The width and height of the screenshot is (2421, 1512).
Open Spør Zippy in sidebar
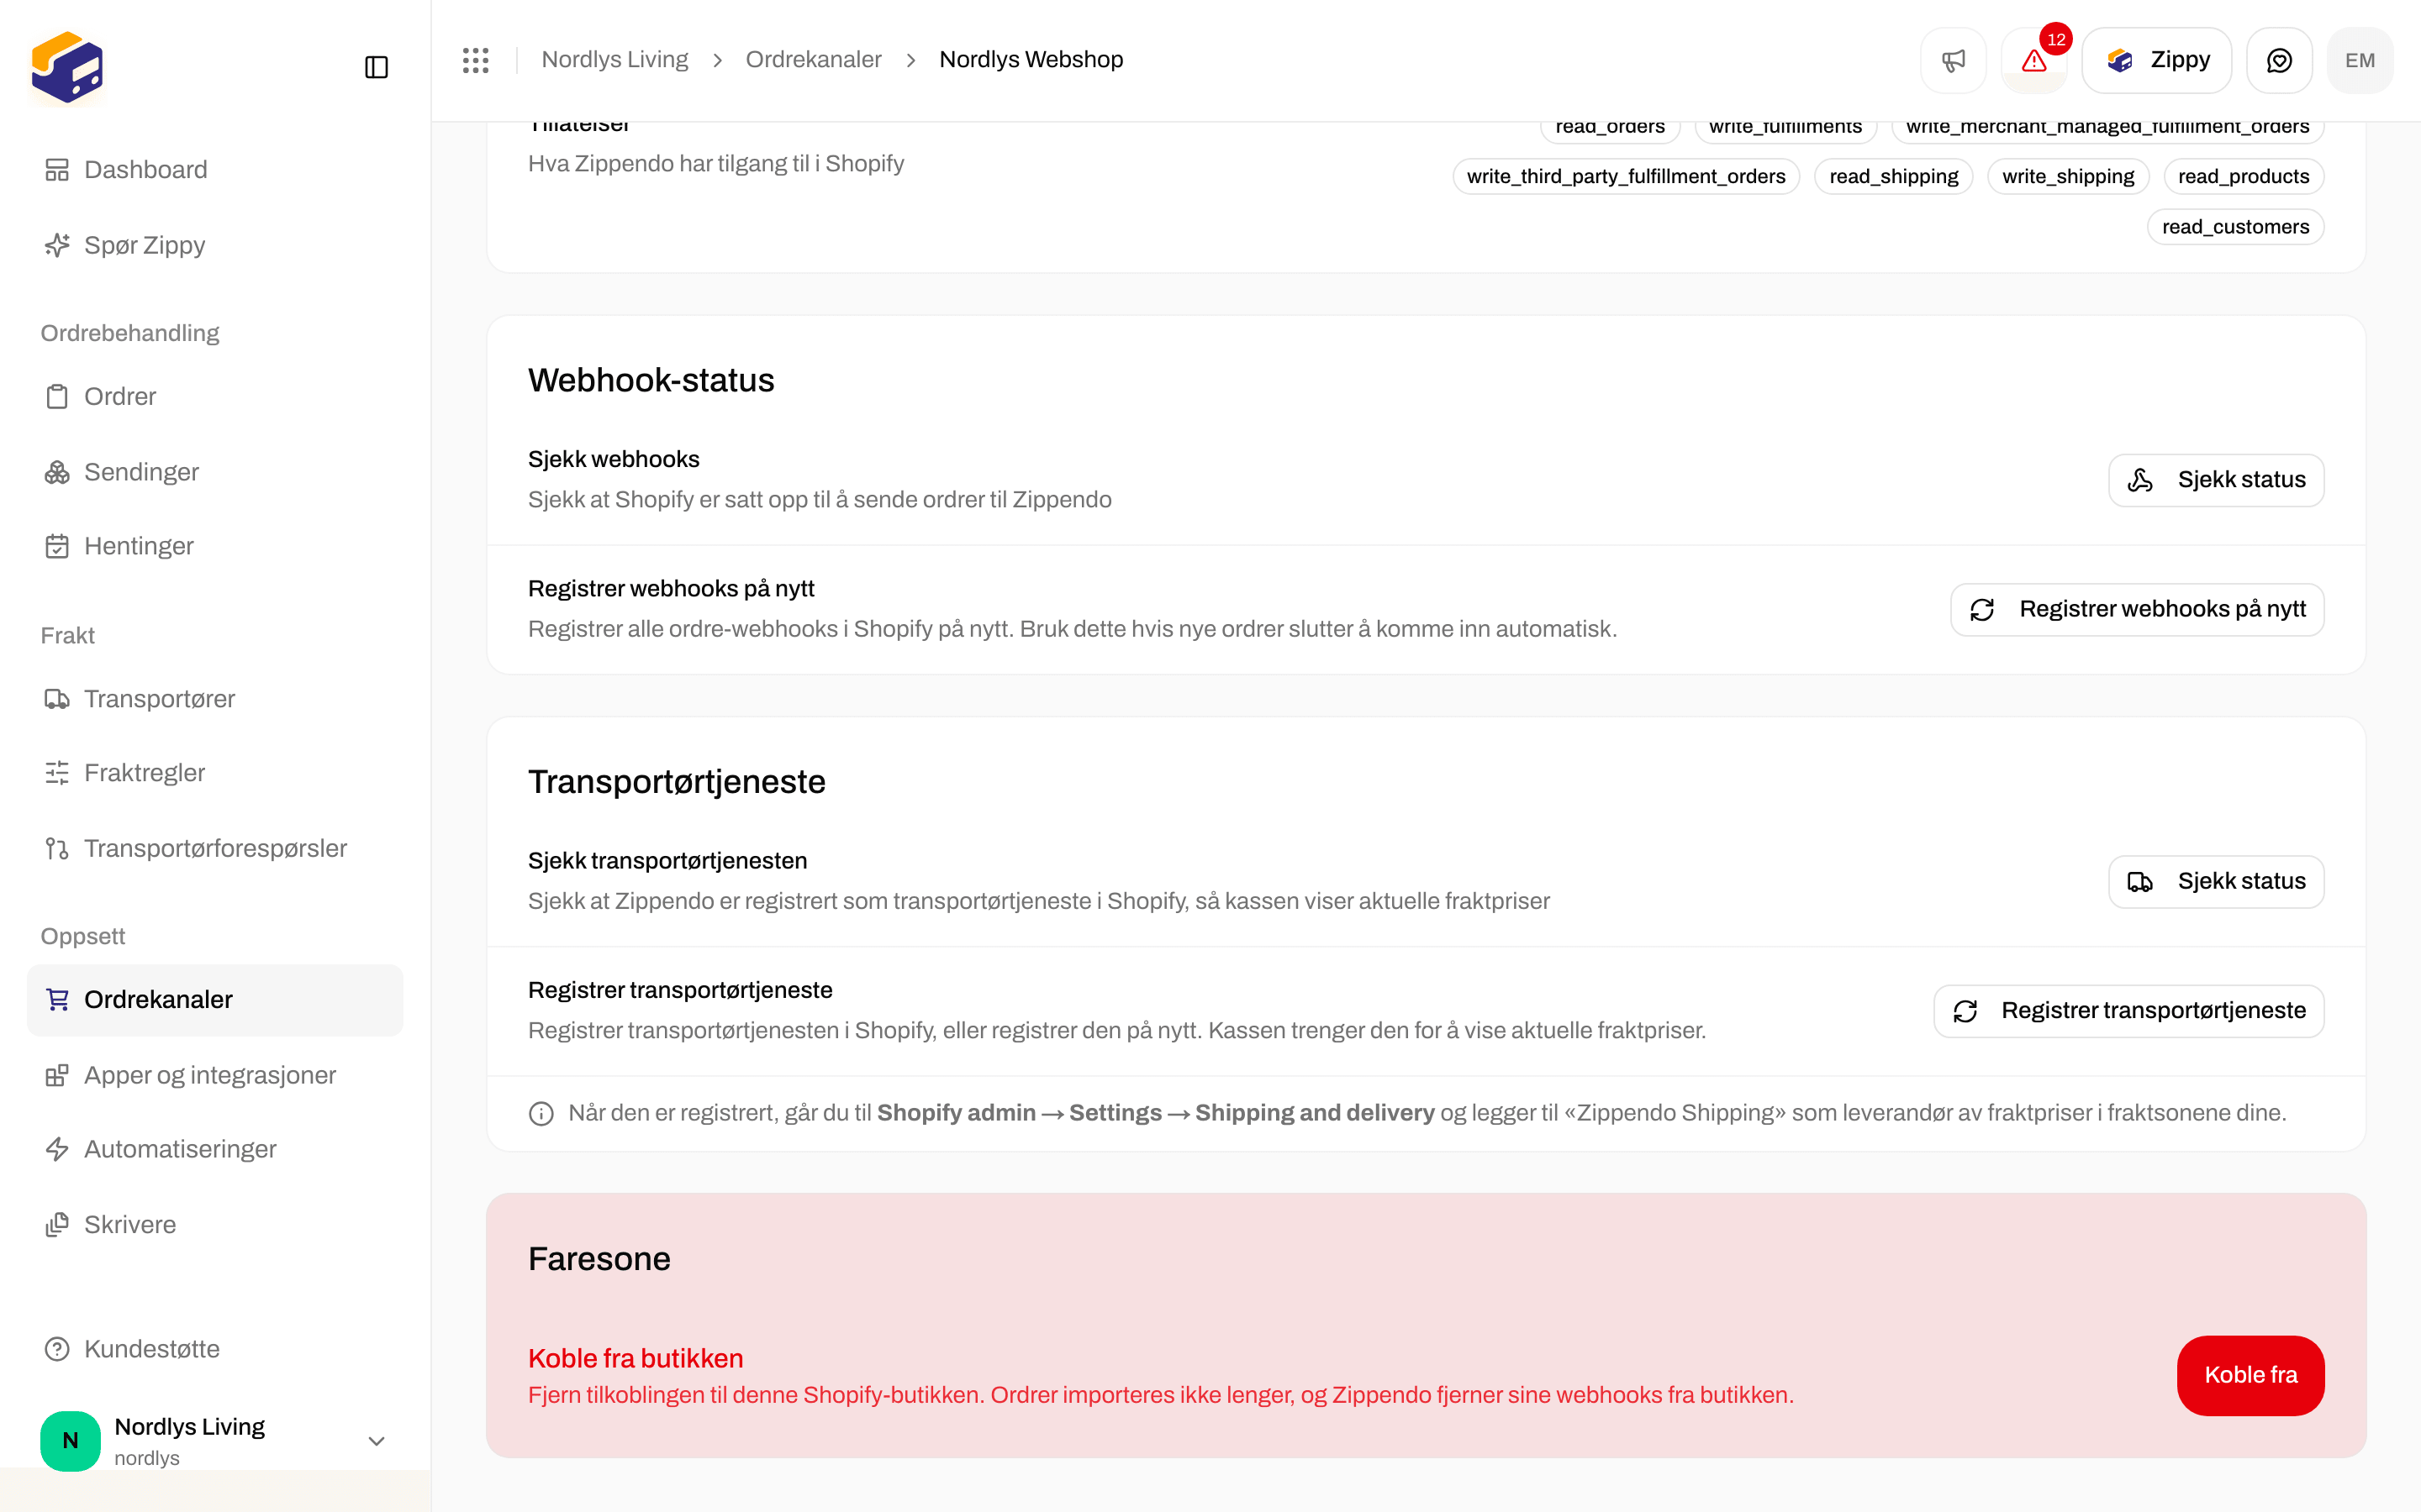[x=215, y=245]
